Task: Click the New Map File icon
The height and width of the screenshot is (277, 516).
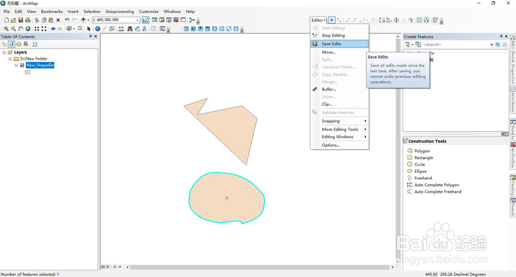Action: pyautogui.click(x=6, y=20)
